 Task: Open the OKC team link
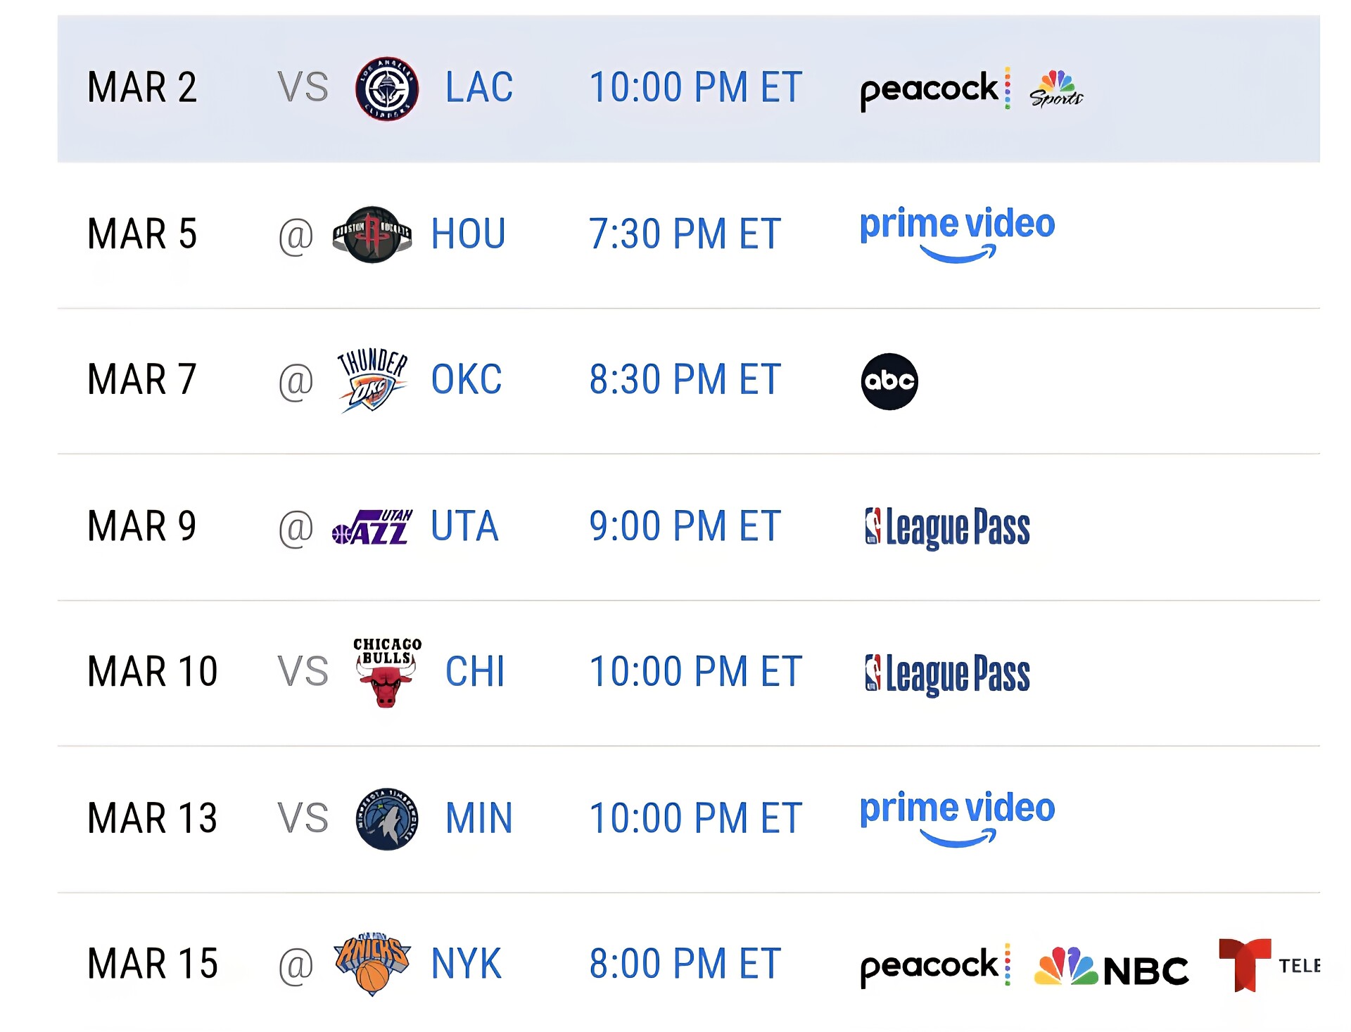point(467,380)
